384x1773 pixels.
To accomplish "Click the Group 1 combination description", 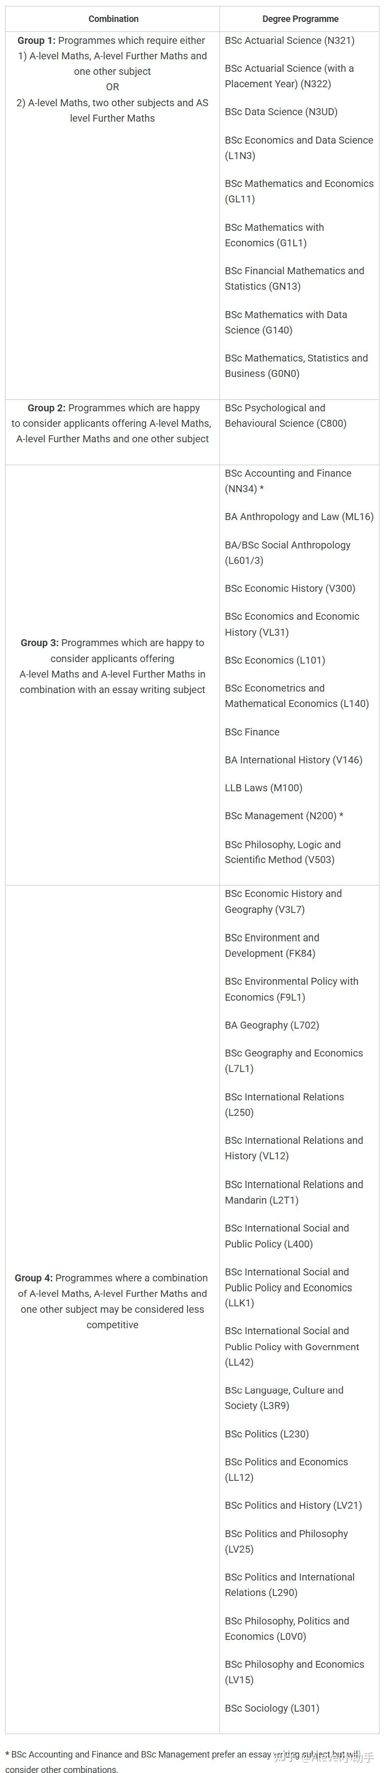I will tap(112, 79).
